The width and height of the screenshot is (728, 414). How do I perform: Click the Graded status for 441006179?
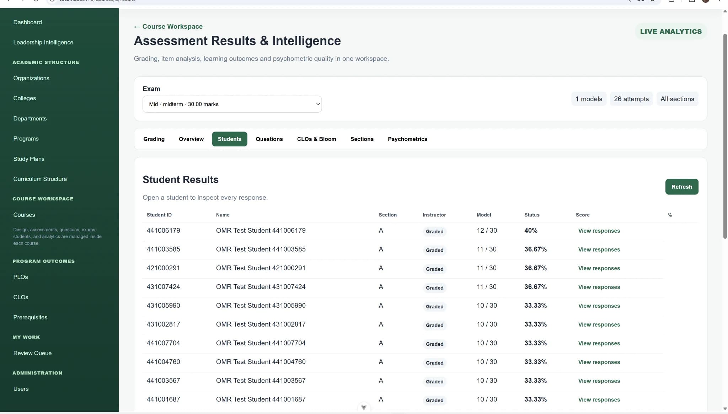click(x=434, y=232)
